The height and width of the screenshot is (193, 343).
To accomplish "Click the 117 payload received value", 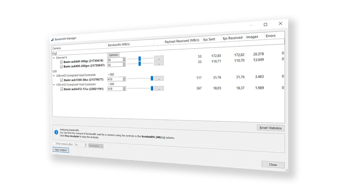I will click(199, 78).
